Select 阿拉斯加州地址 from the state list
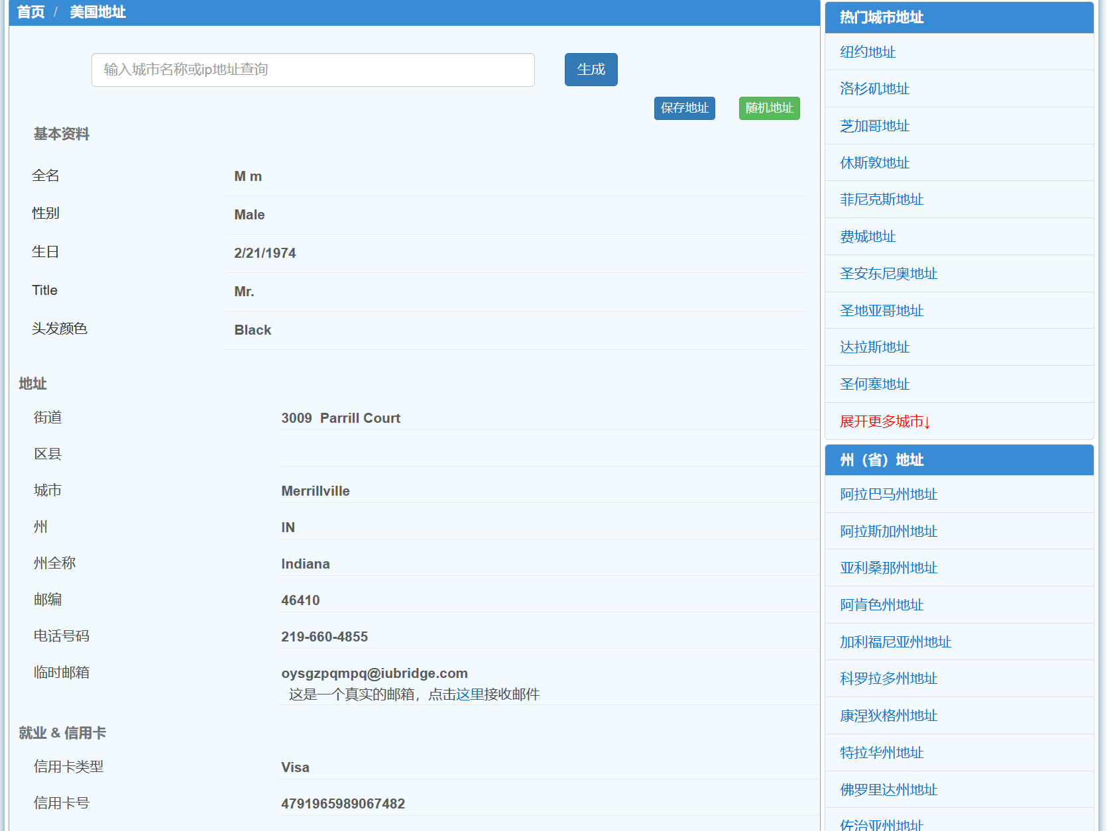 (x=888, y=531)
